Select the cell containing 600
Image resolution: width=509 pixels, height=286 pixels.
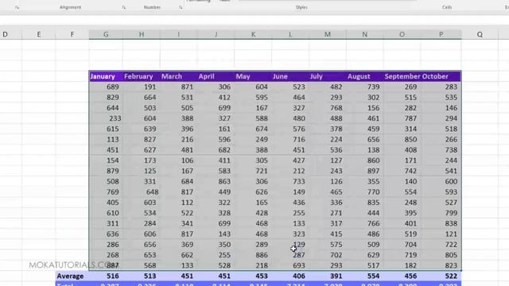(x=441, y=181)
